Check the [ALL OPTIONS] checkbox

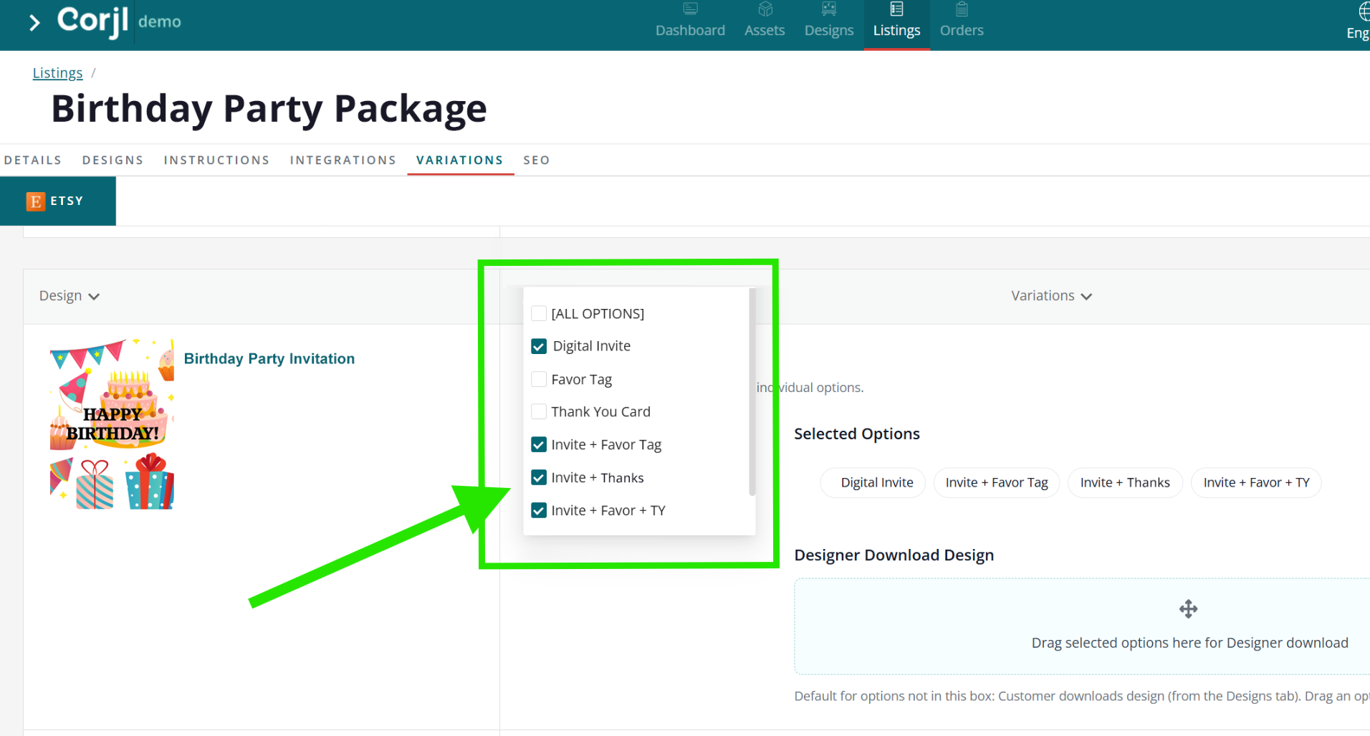(539, 313)
